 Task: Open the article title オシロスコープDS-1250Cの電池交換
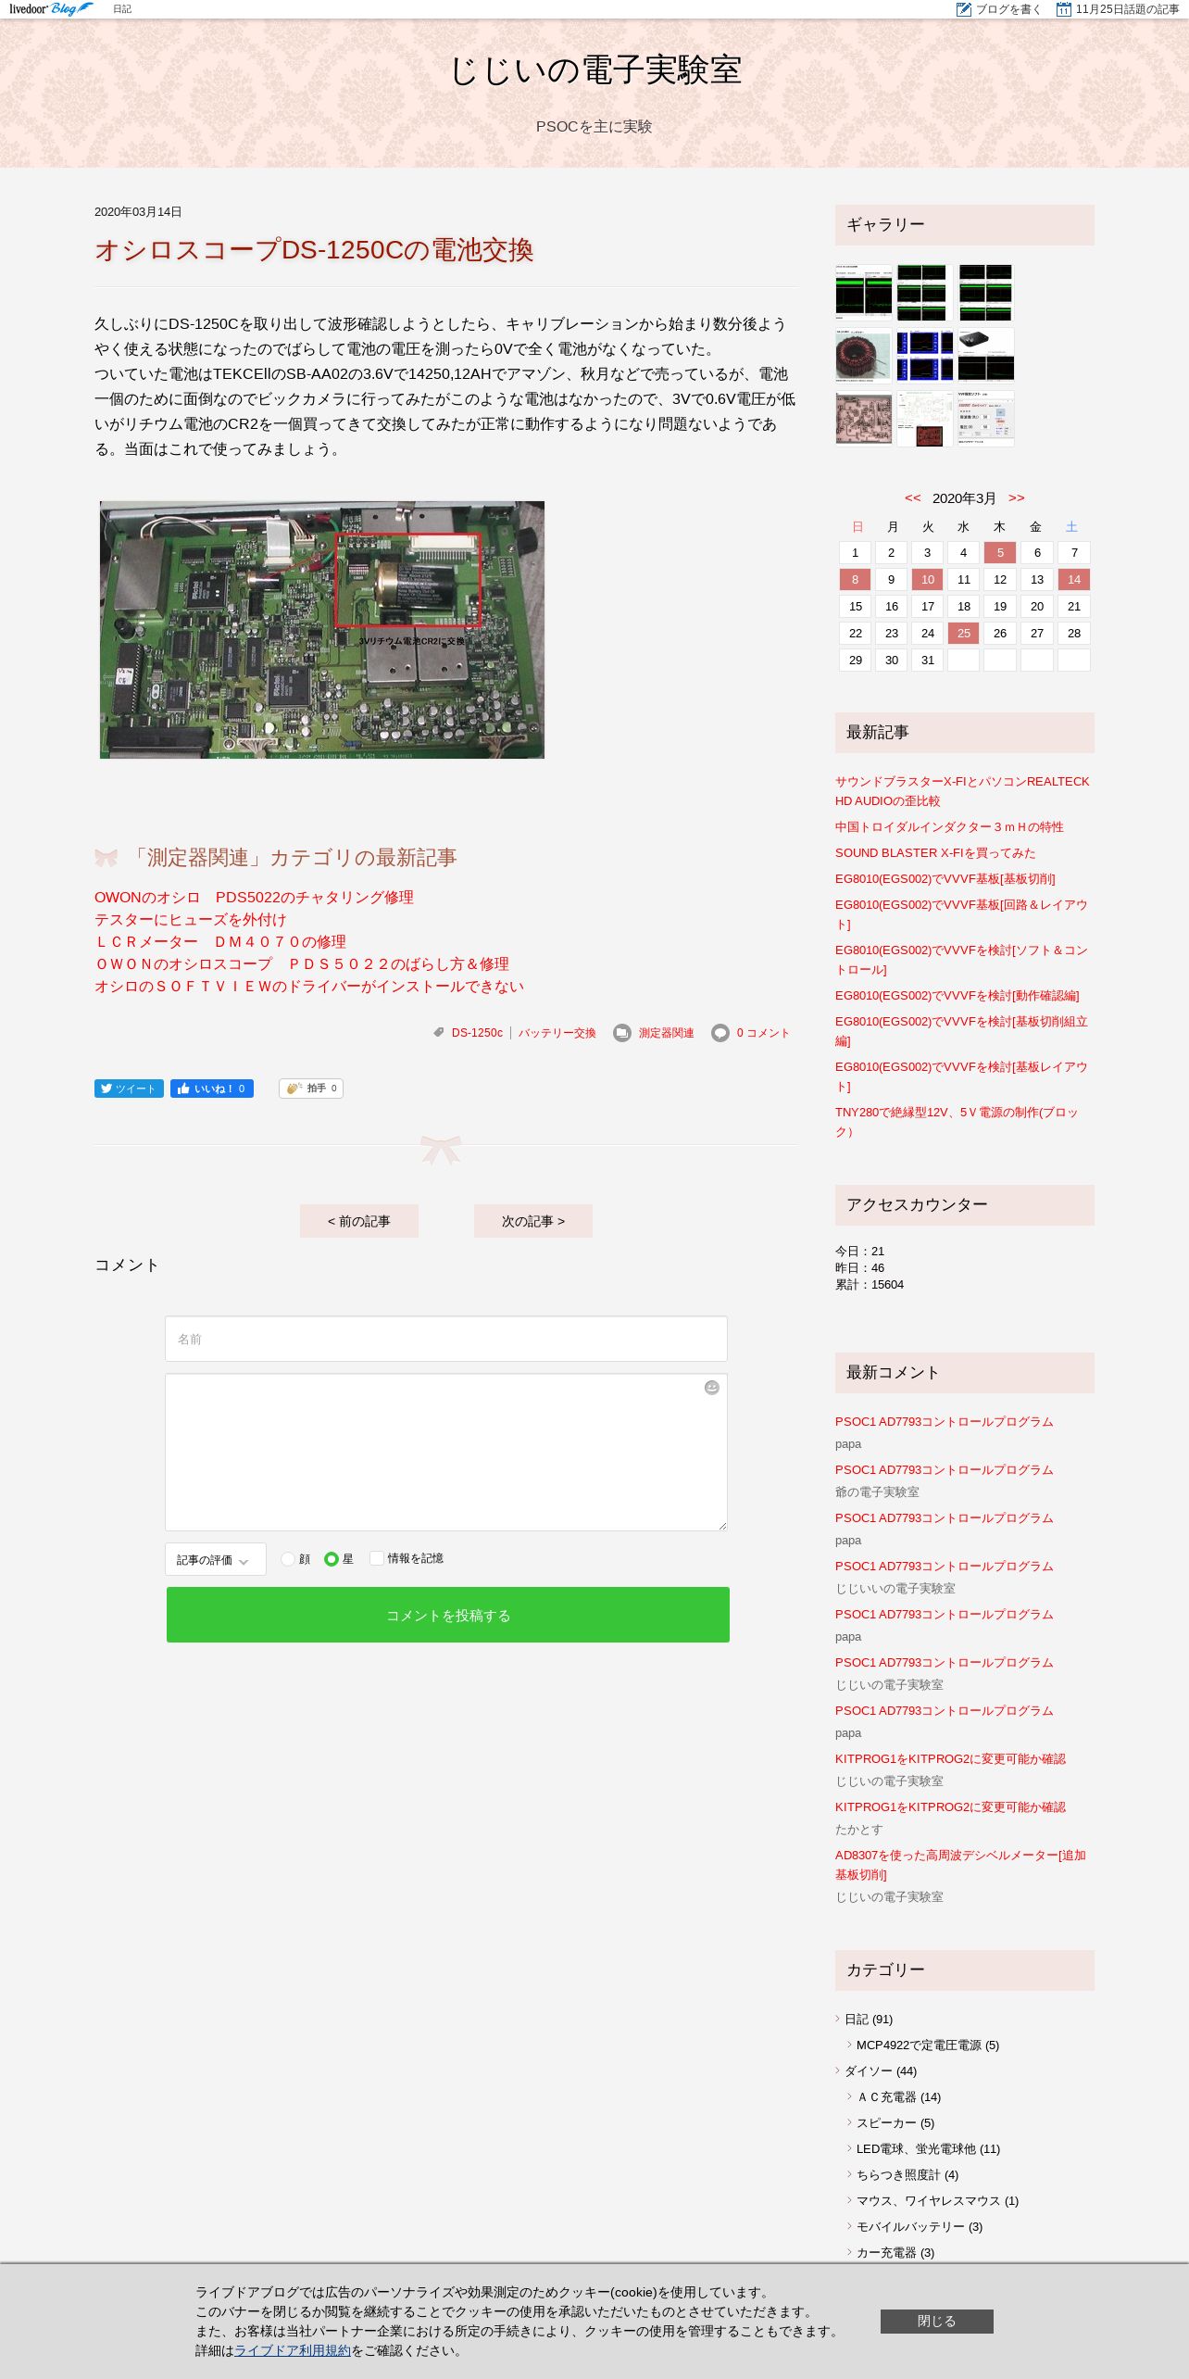click(314, 250)
